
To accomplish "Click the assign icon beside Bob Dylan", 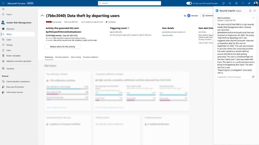I will tap(185, 16).
